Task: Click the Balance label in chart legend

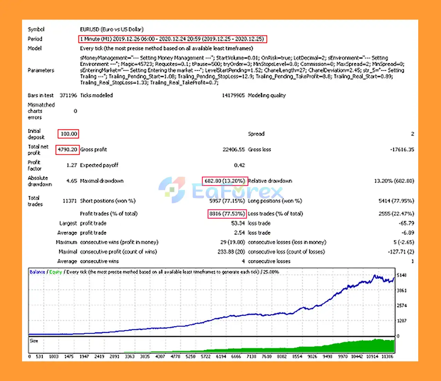Action: point(37,272)
